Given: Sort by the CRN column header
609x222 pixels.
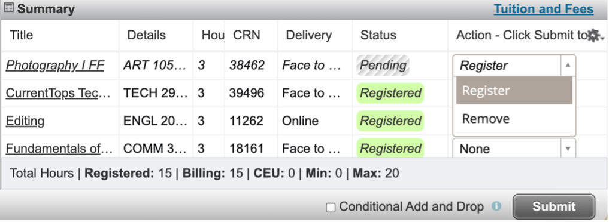Looking at the screenshot, I should pyautogui.click(x=246, y=35).
